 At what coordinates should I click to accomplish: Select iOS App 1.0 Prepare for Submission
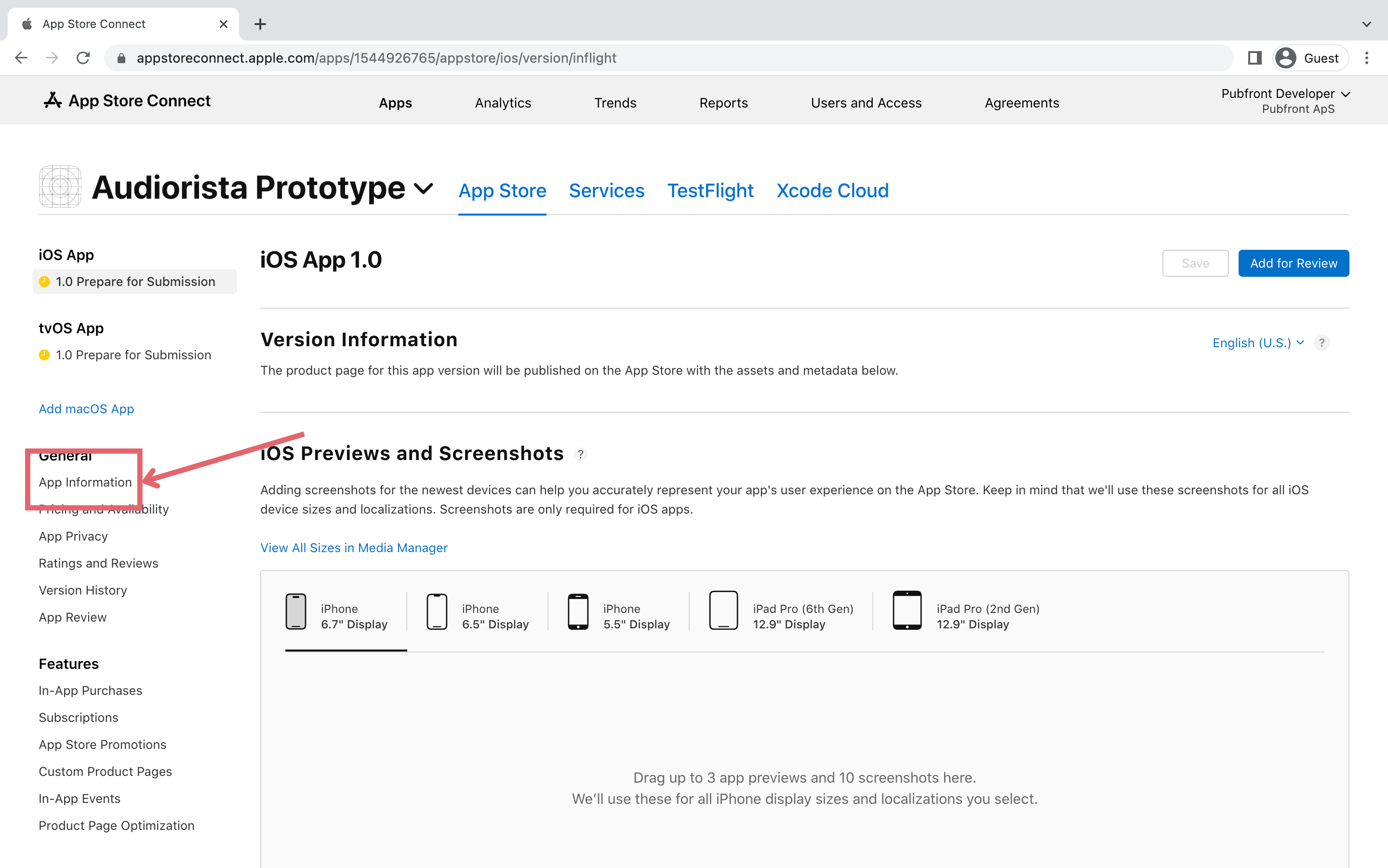[135, 281]
